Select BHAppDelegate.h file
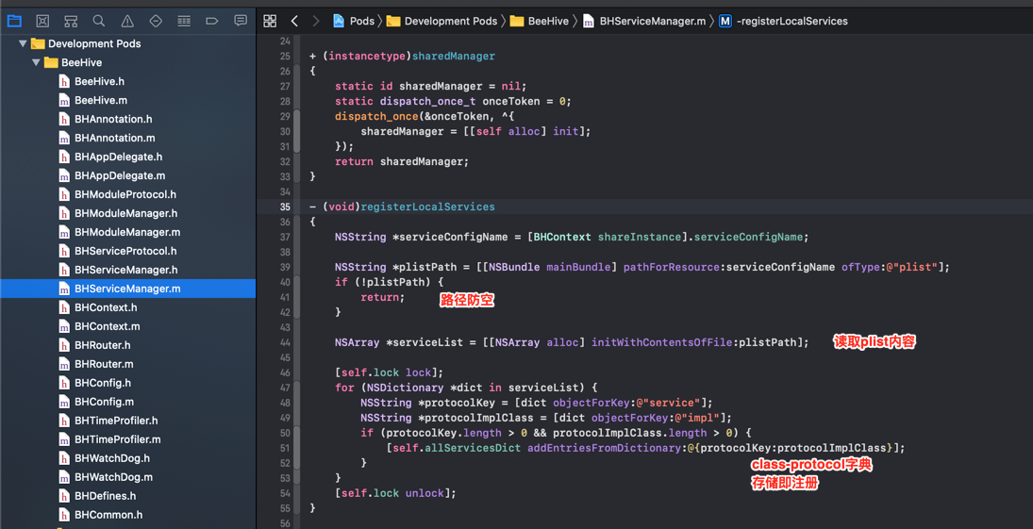1033x529 pixels. click(x=119, y=157)
